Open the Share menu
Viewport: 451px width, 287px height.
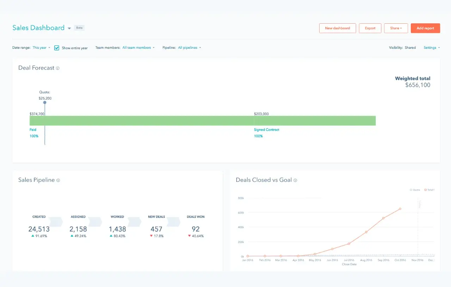pyautogui.click(x=396, y=28)
